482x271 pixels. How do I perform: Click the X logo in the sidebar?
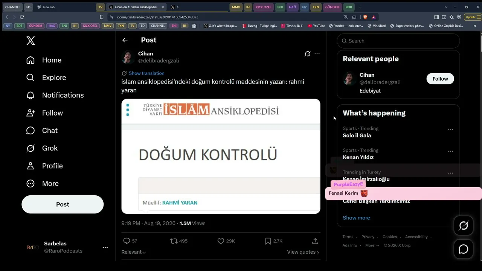pos(31,41)
